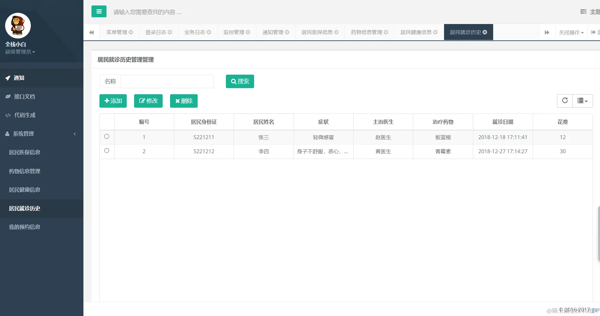Image resolution: width=600 pixels, height=316 pixels.
Task: Sort by the 治疗药物 column header
Action: [443, 122]
